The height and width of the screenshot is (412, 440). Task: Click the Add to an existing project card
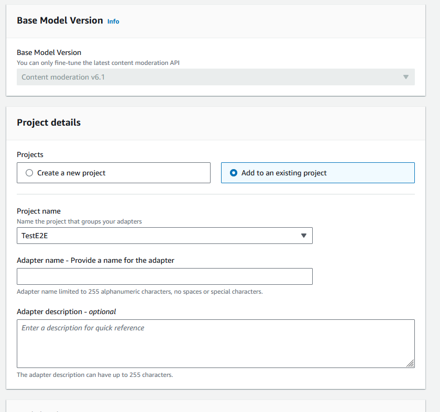pos(317,172)
